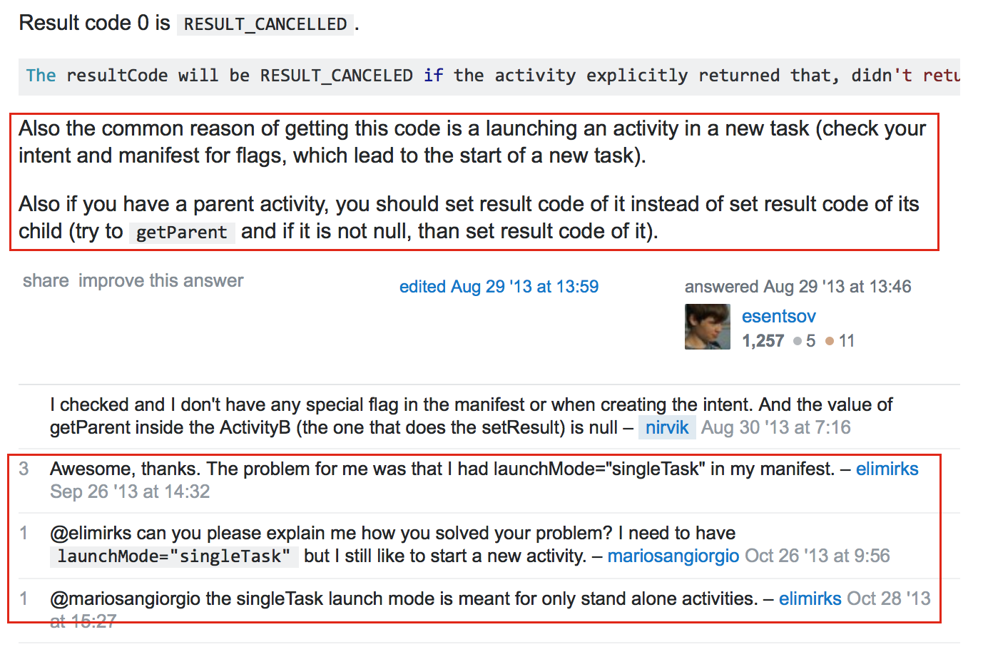Click the reputation score 1,257
983x652 pixels.
(x=763, y=341)
